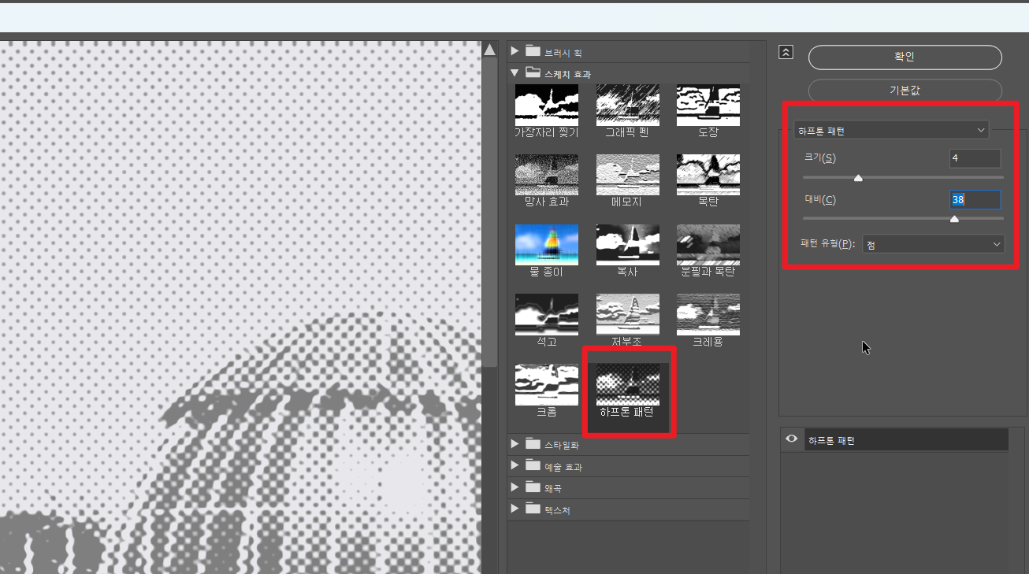Expand the 예술 효과 folder
This screenshot has height=574, width=1029.
click(515, 466)
